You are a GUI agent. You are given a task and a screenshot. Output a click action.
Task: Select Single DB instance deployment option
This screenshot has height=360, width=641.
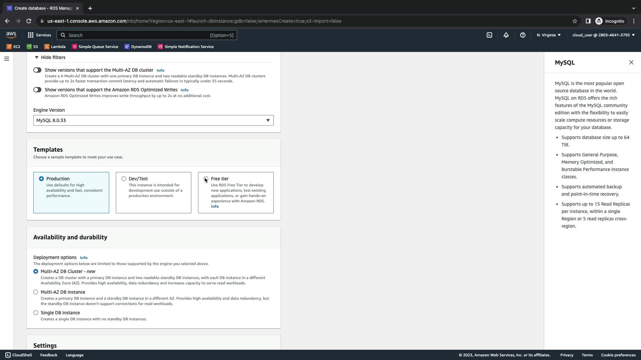[x=36, y=313]
